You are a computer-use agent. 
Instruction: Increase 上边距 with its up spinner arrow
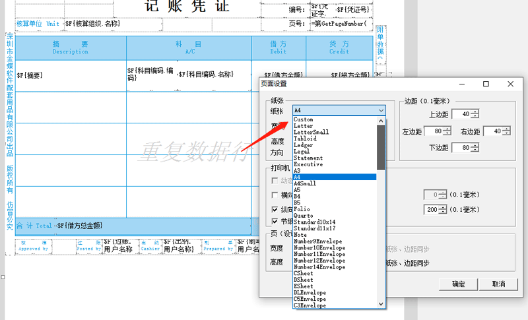tap(475, 112)
